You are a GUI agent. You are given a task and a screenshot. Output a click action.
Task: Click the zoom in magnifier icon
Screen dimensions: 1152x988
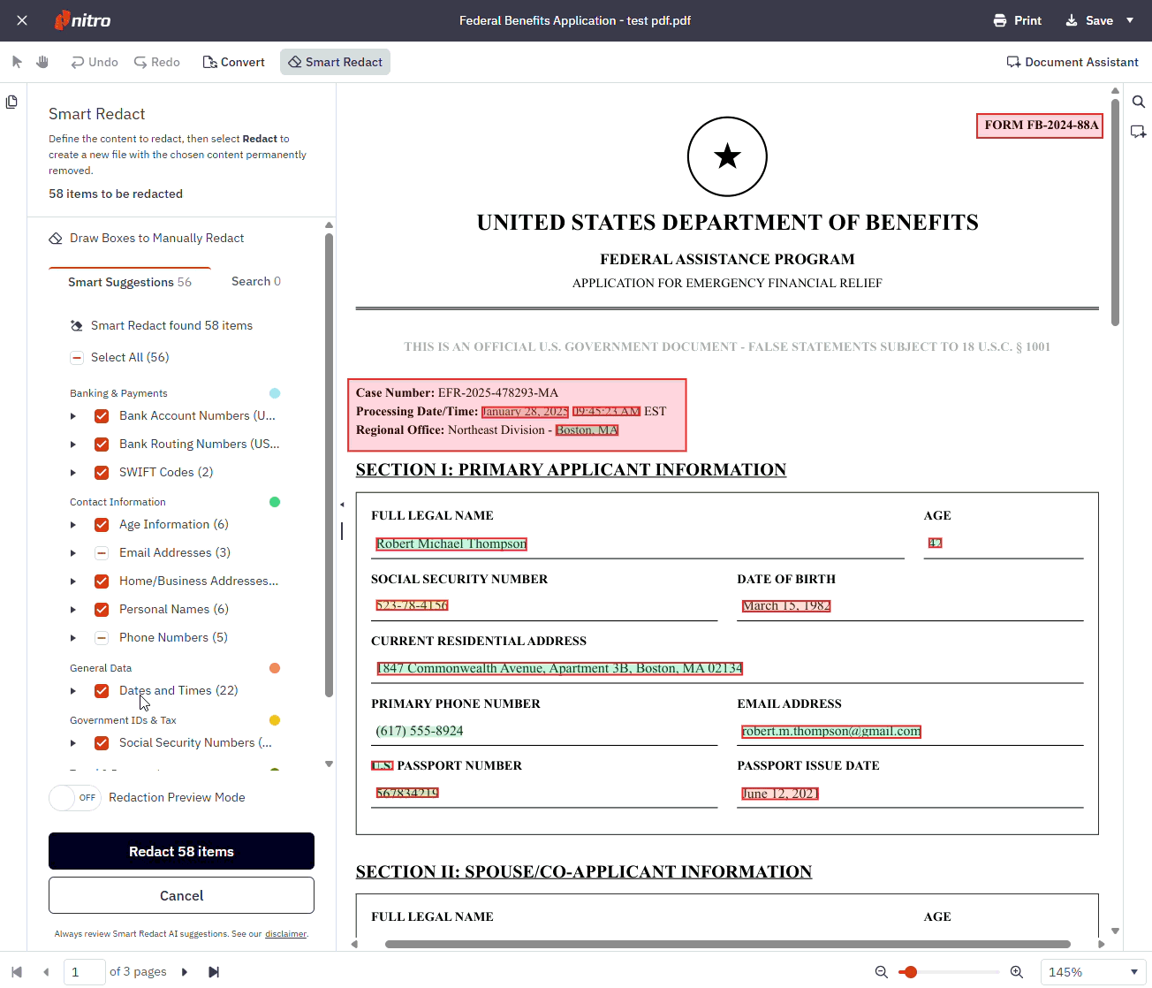coord(1017,972)
